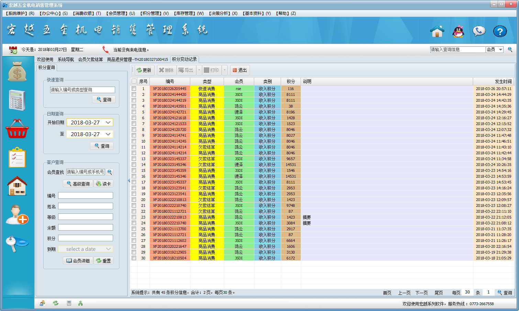
Task: Check the checkbox for row 1
Action: point(134,89)
